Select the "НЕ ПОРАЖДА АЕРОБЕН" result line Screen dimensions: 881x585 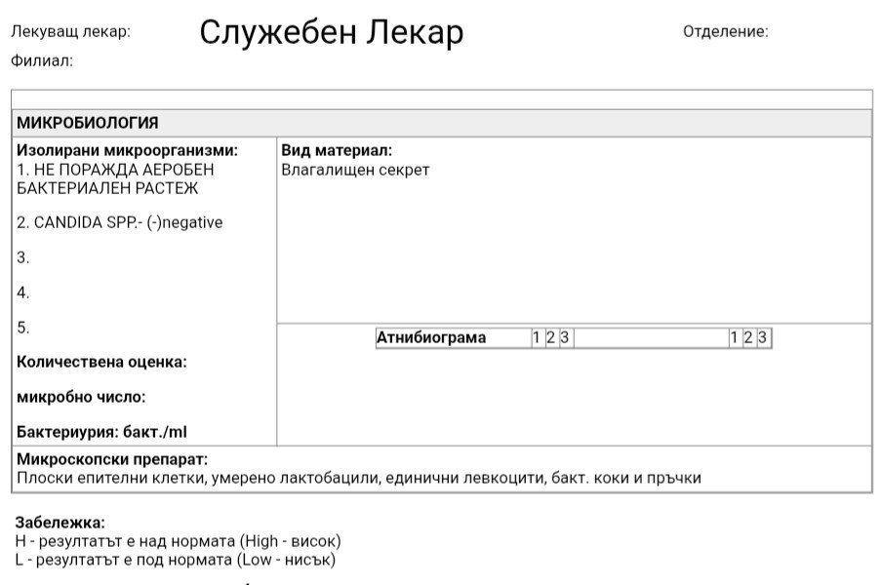point(115,170)
